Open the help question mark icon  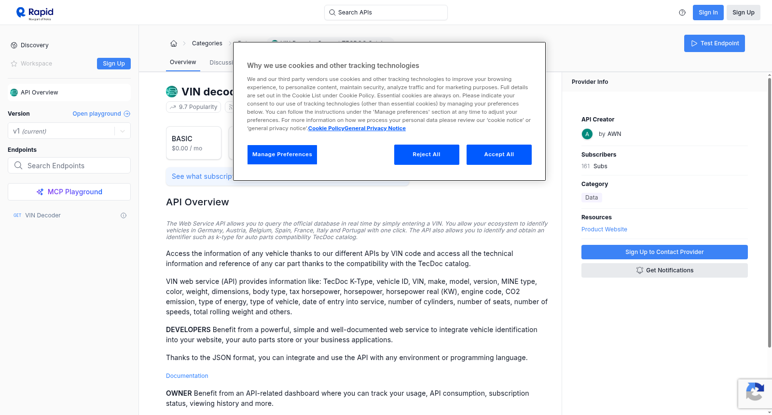pyautogui.click(x=682, y=13)
